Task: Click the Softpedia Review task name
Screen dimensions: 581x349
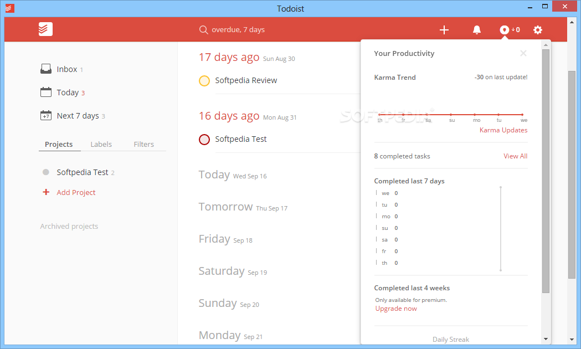Action: [x=246, y=80]
